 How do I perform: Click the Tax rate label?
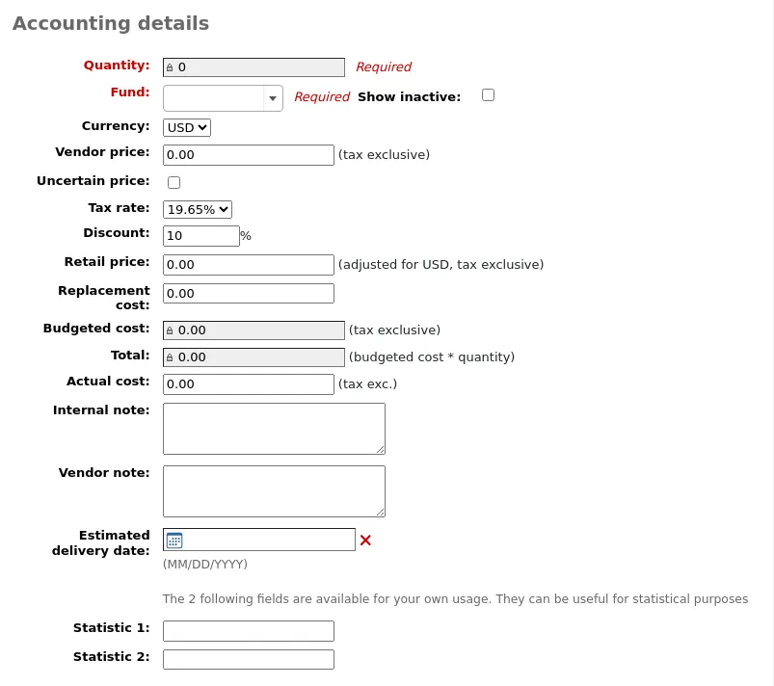click(x=119, y=208)
